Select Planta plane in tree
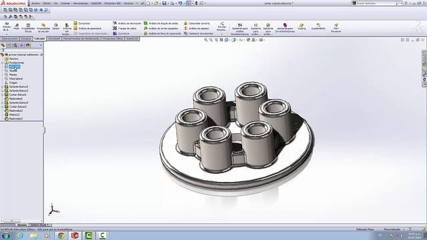The height and width of the screenshot is (240, 427). click(13, 75)
